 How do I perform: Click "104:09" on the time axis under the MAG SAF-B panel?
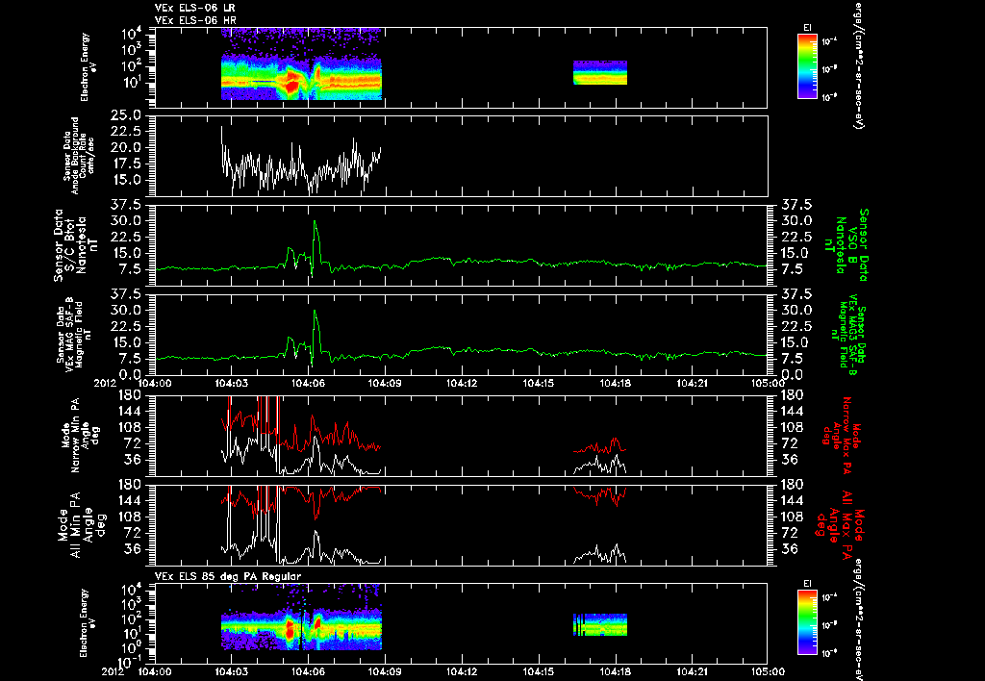click(385, 383)
